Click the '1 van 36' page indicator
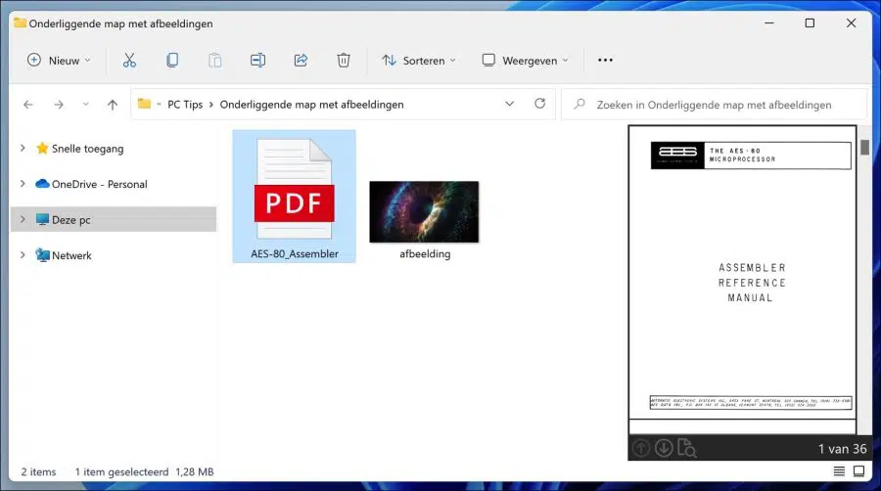Image resolution: width=881 pixels, height=491 pixels. tap(842, 449)
